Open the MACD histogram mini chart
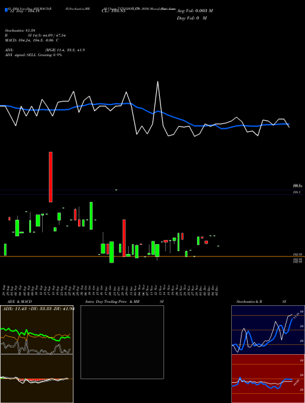The height and width of the screenshot is (403, 305). [x=37, y=379]
